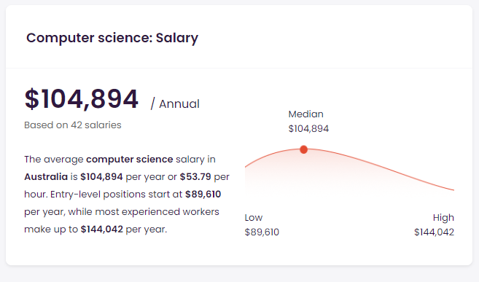Screen dimensions: 479x282
Task: Click the median $104,894 value on chart
Action: [308, 129]
